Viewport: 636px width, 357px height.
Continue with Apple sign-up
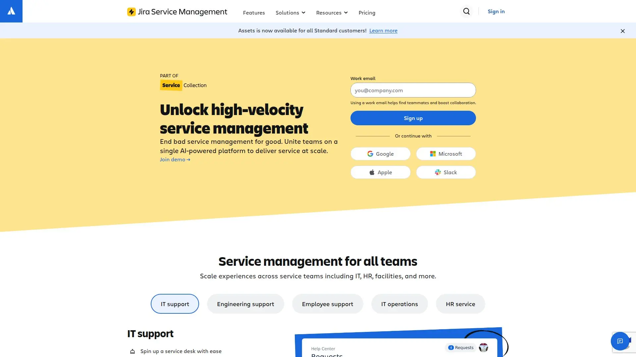(x=380, y=172)
